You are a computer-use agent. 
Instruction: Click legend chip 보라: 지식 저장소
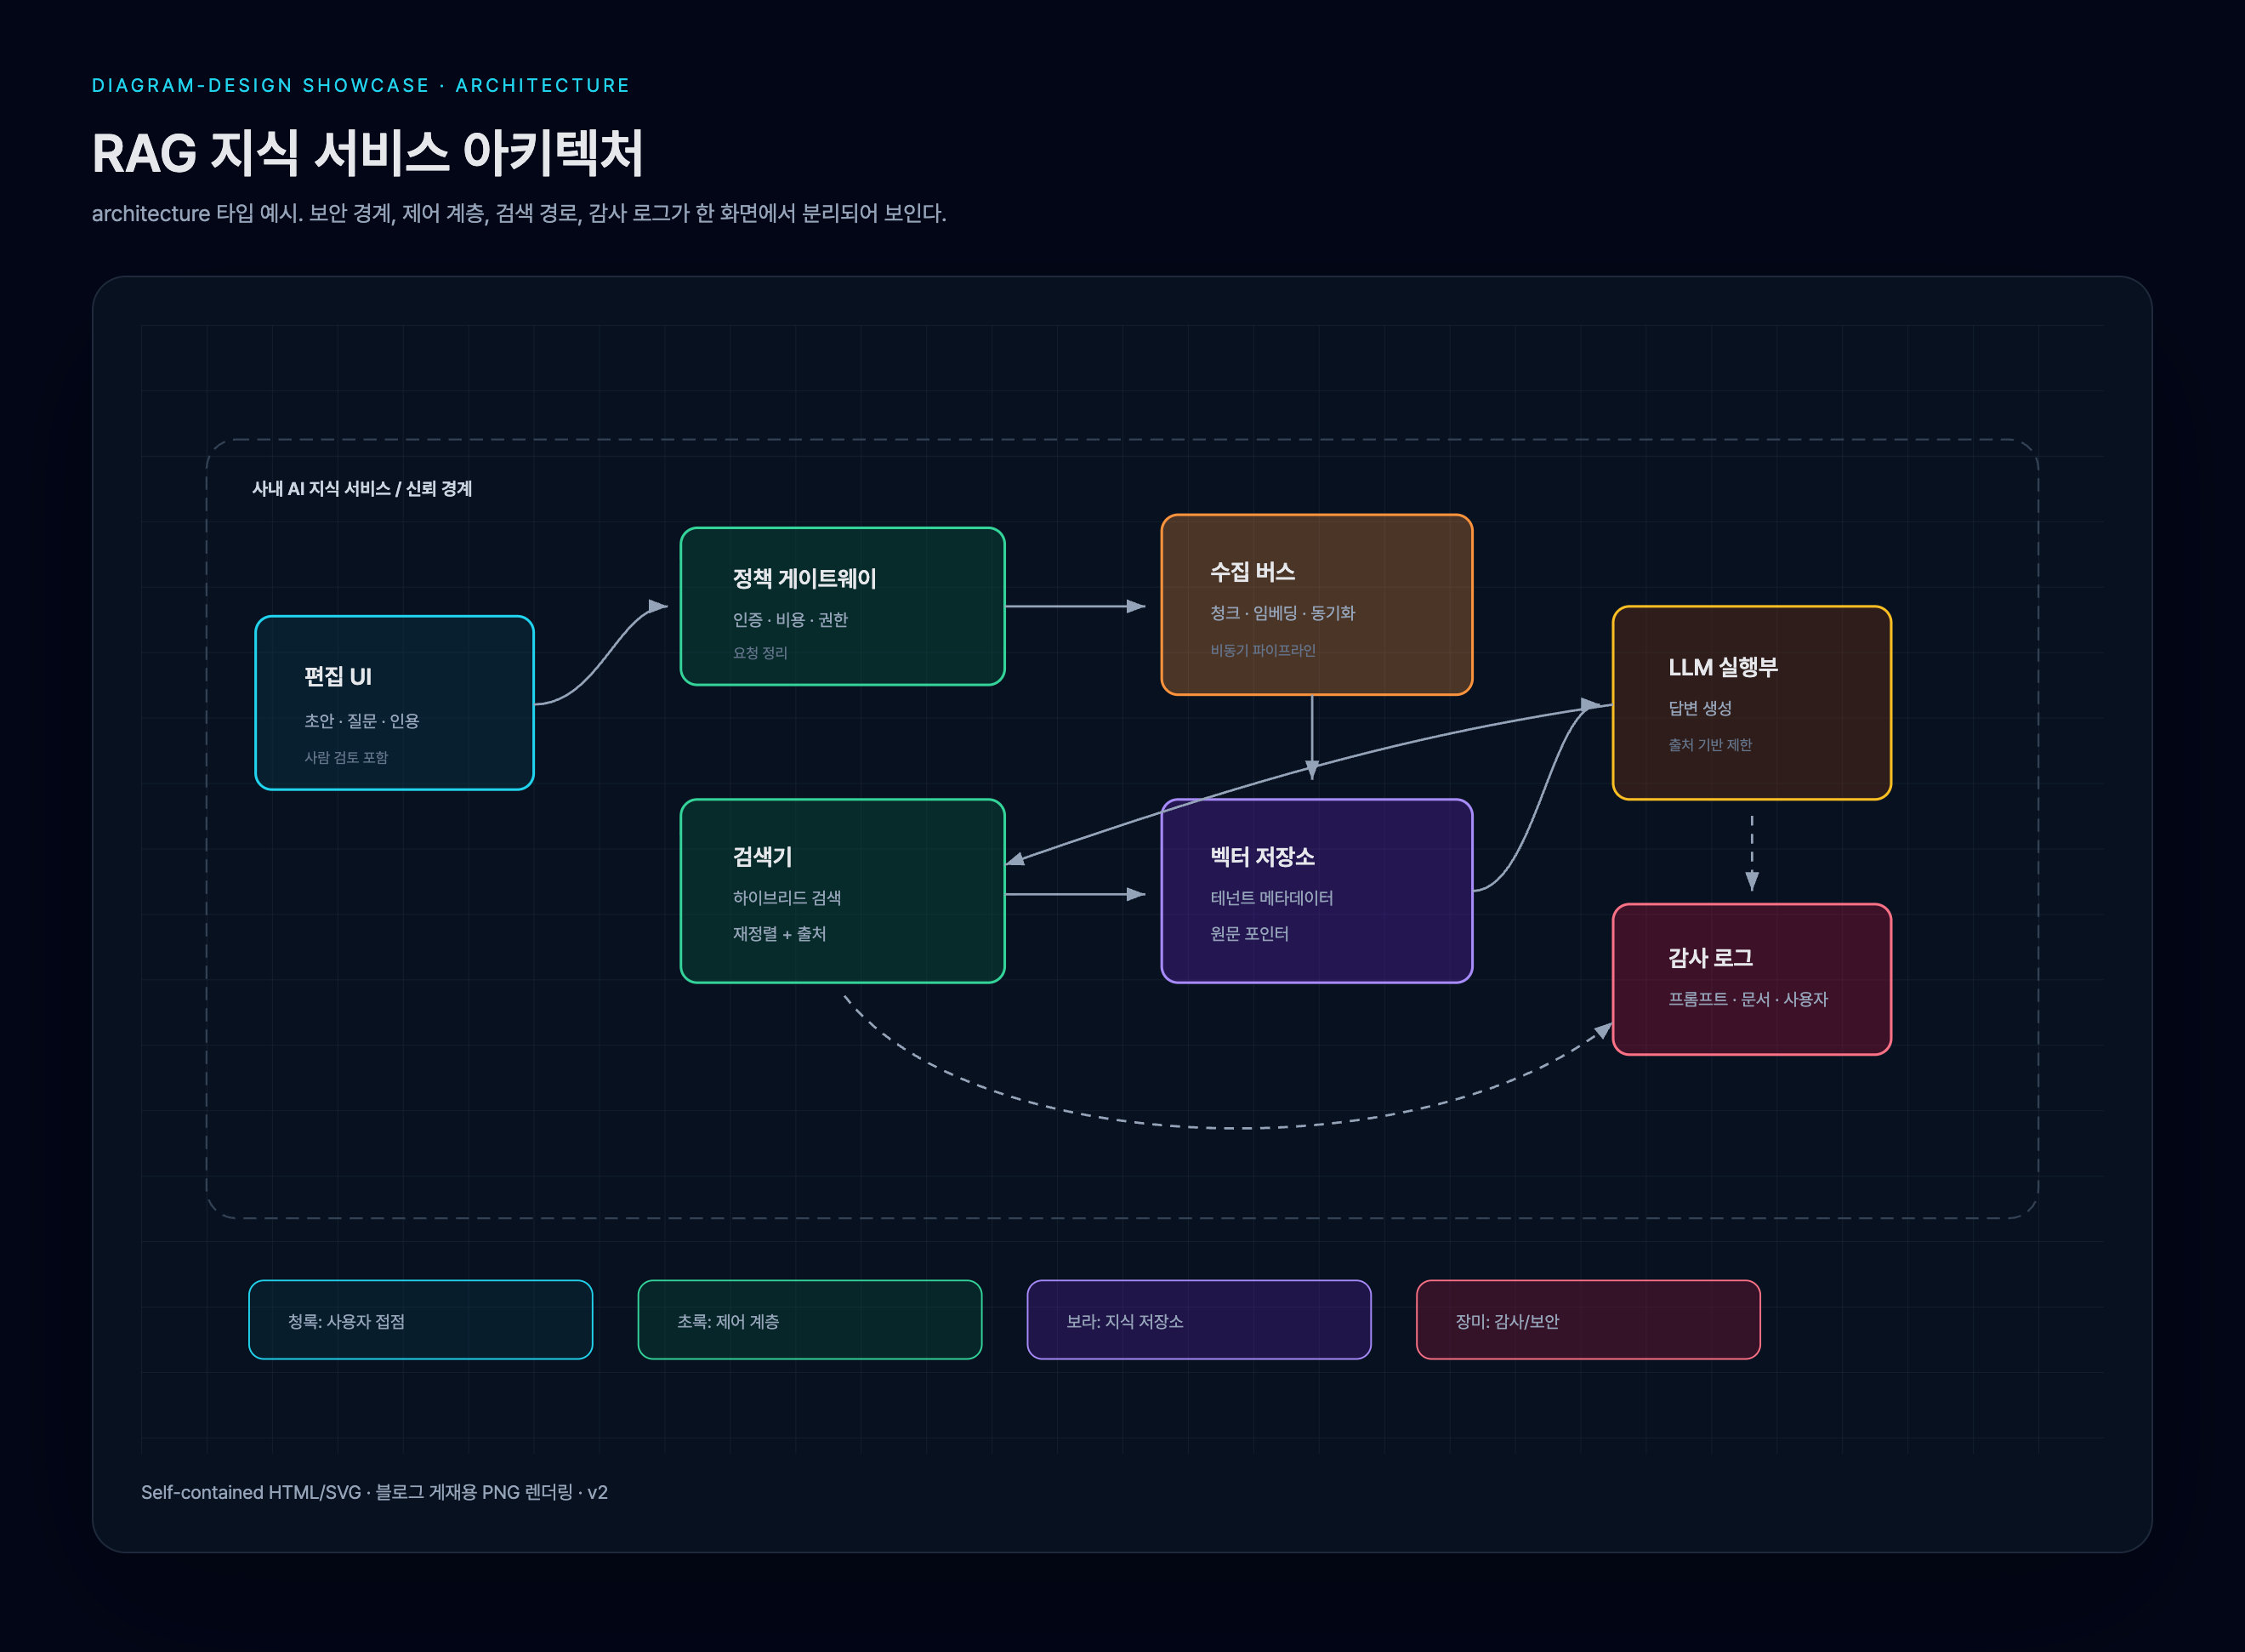1198,1319
